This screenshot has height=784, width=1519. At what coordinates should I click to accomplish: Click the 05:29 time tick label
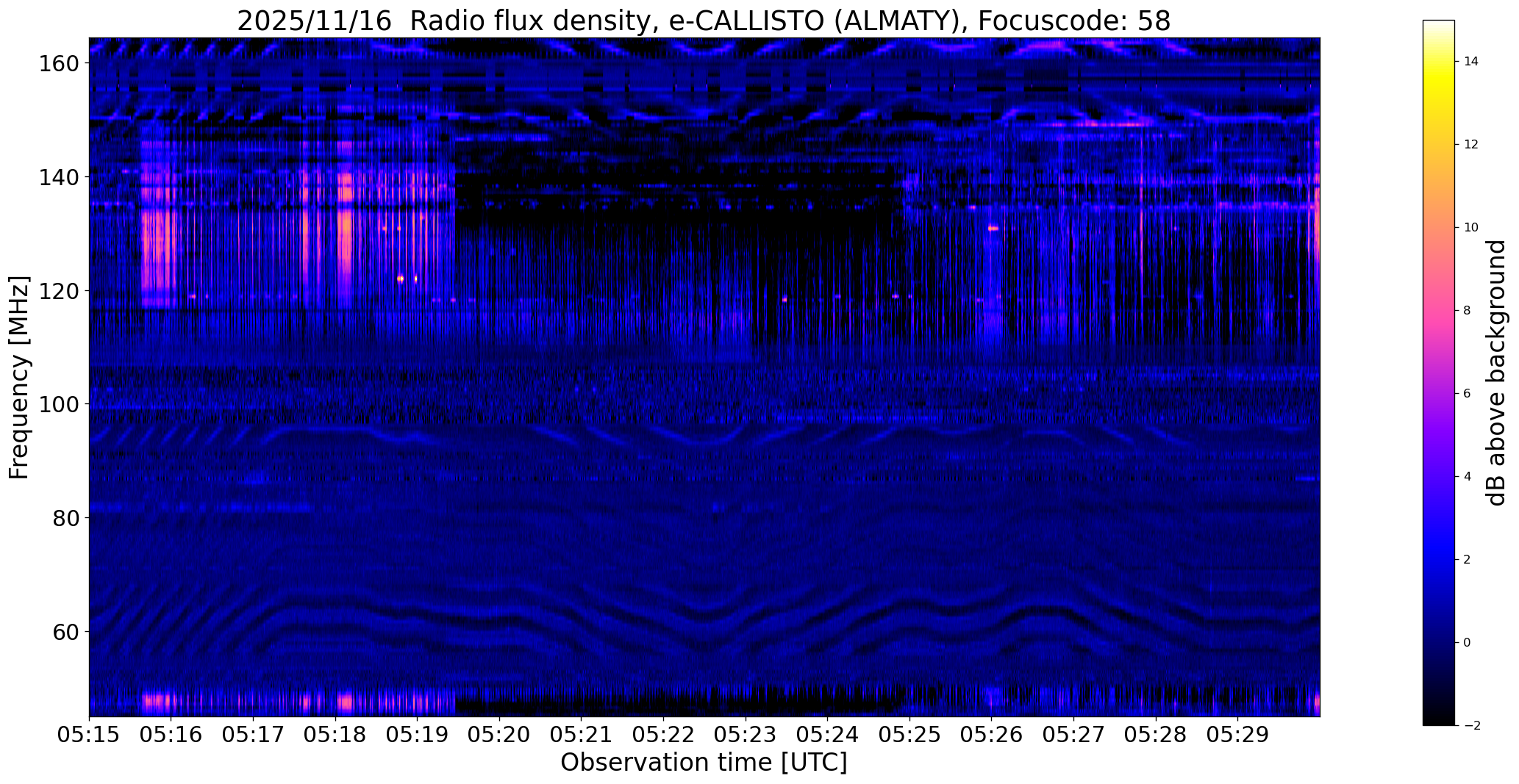coord(1238,734)
